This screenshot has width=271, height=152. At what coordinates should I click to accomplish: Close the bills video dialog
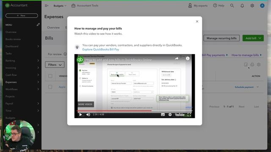[x=197, y=22]
